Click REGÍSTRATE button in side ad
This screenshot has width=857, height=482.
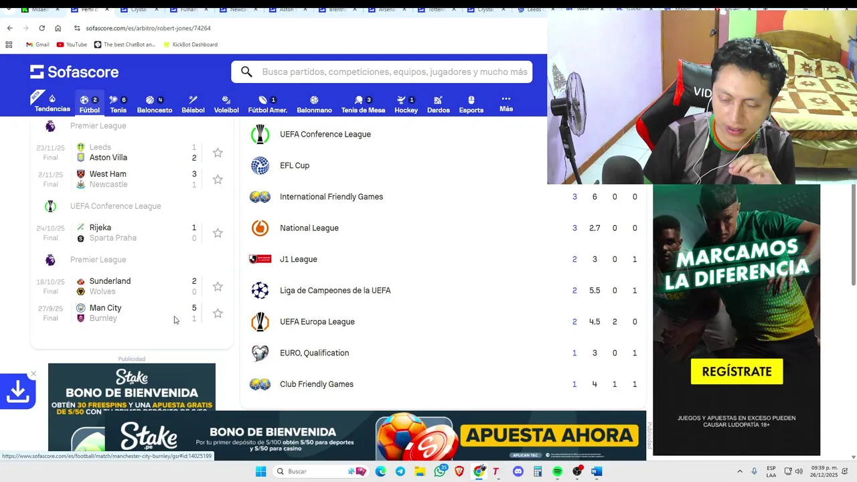point(736,372)
